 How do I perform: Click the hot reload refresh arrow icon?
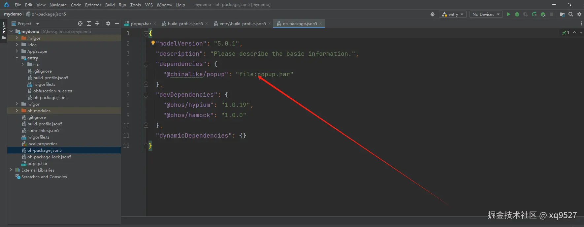(534, 14)
